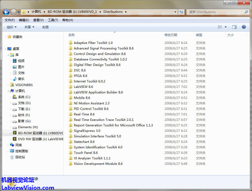The image size is (252, 191).
Task: Open the view options dropdown arrow
Action: point(226,27)
